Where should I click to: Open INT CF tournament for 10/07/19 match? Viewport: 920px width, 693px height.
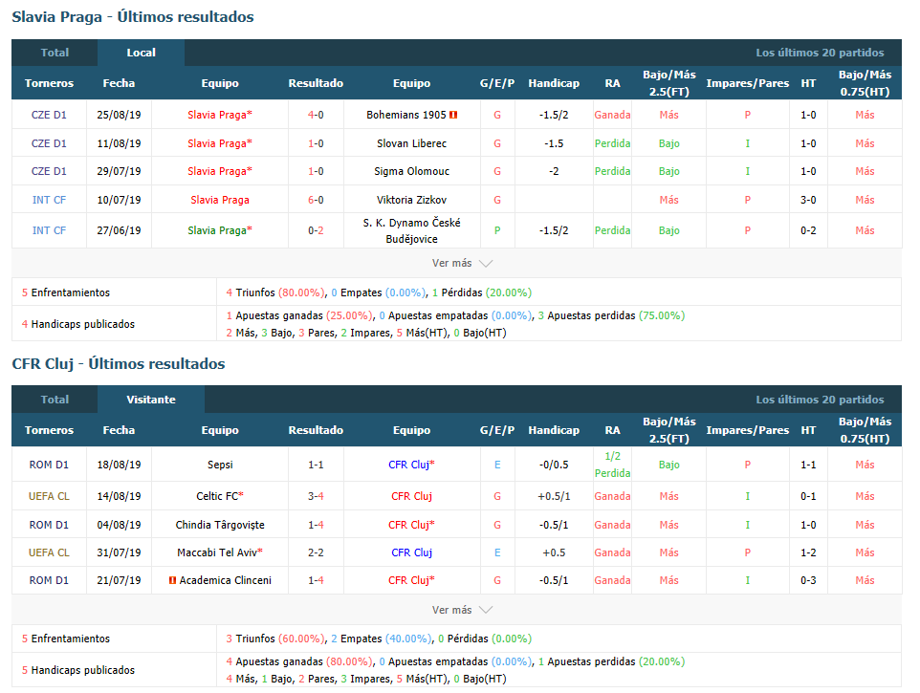[49, 200]
